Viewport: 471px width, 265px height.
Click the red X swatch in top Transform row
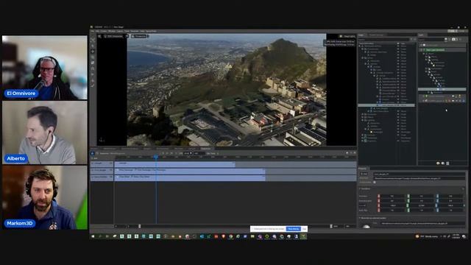point(379,196)
